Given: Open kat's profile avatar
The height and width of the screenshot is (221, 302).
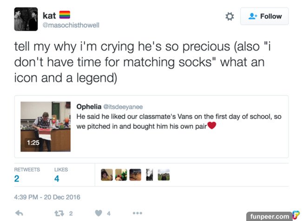Looking at the screenshot, I should [26, 19].
